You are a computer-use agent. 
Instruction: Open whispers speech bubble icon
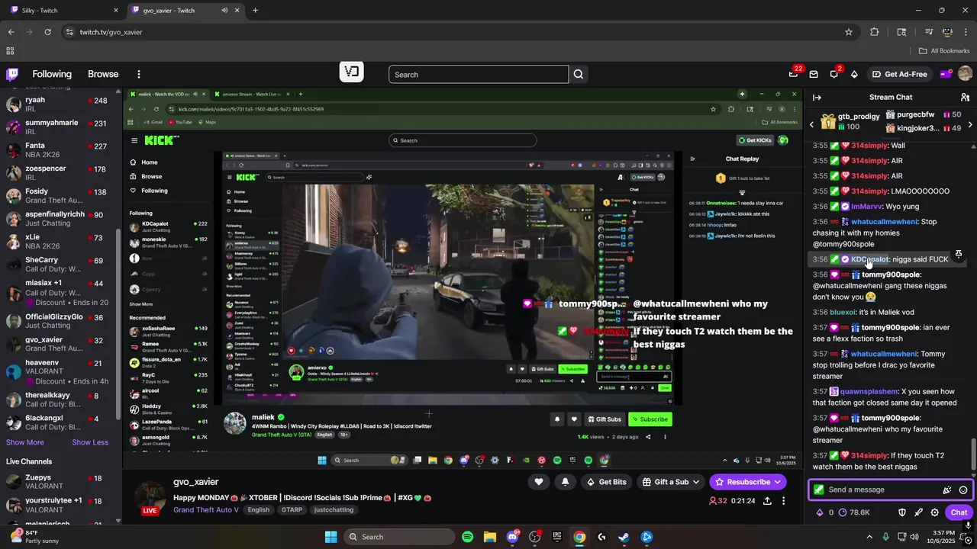(x=834, y=74)
